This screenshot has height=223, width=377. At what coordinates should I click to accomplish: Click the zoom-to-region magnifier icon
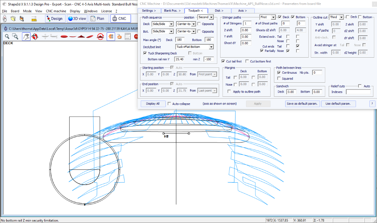15,37
